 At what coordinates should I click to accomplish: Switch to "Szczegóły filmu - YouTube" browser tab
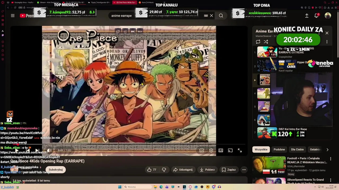pyautogui.click(x=23, y=2)
